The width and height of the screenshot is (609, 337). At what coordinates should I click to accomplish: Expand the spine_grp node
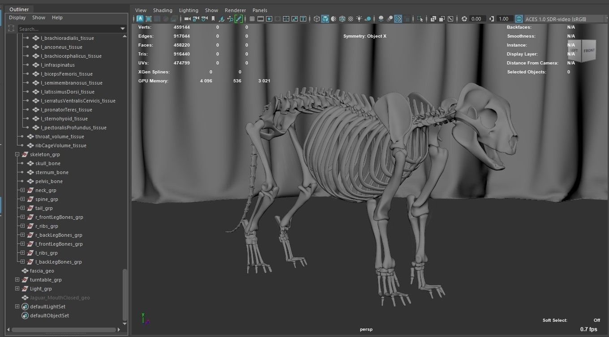[x=23, y=199]
